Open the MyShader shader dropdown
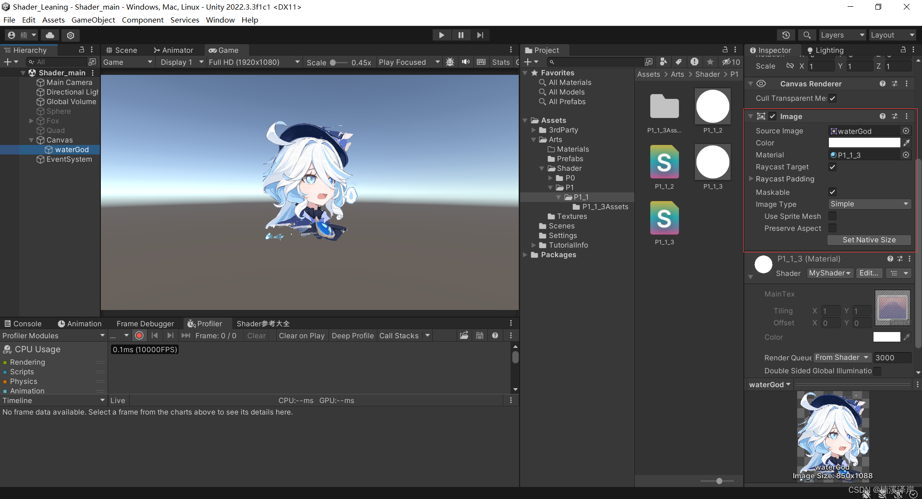This screenshot has height=499, width=922. pyautogui.click(x=830, y=273)
